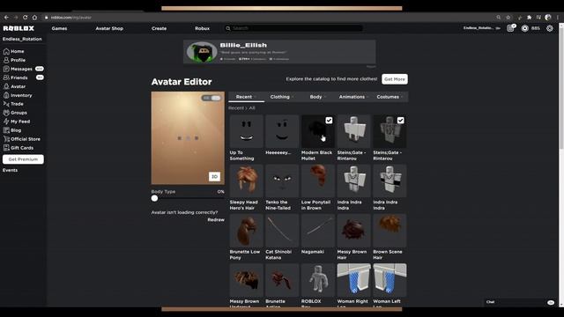Open Home in the sidebar
This screenshot has height=317, width=564.
[x=14, y=51]
